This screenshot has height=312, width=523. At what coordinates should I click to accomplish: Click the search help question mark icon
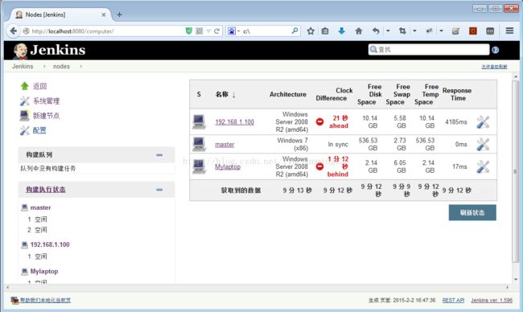[x=496, y=50]
